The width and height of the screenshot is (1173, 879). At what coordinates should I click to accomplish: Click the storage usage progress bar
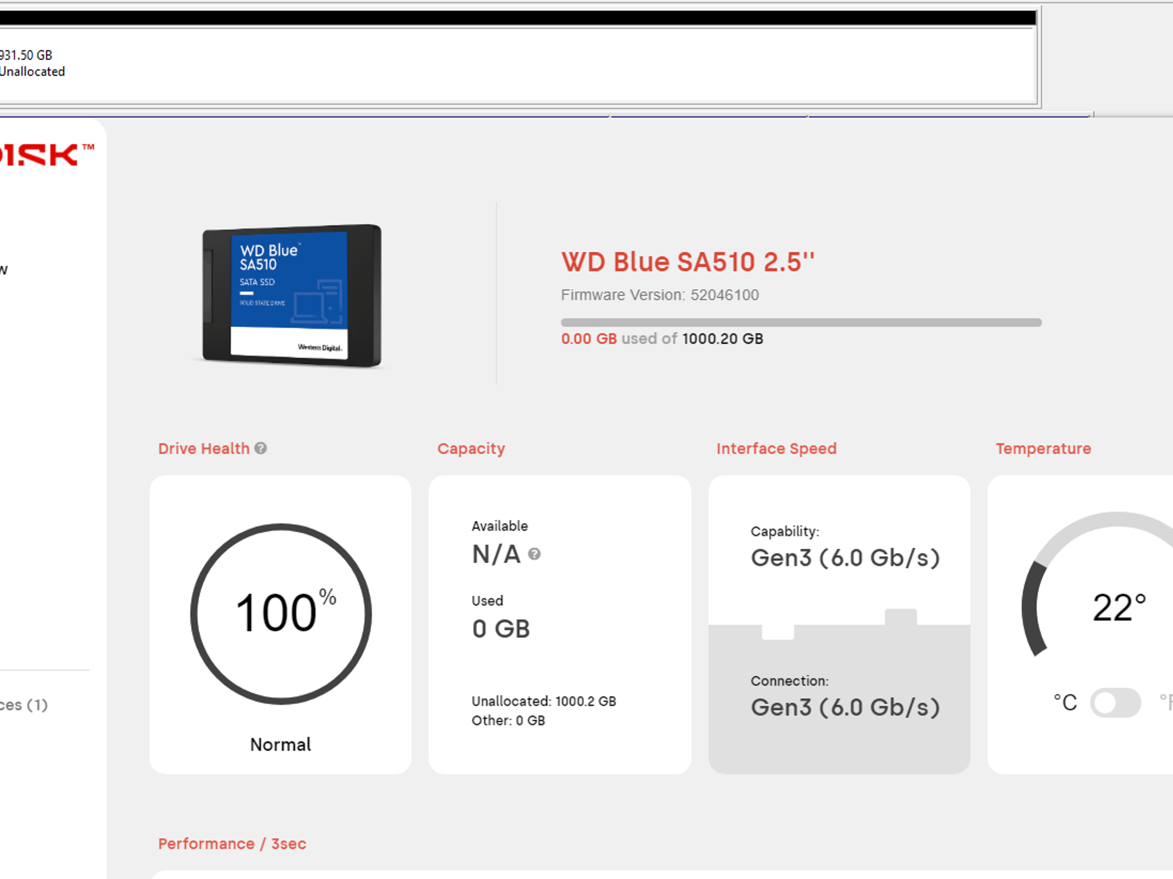(x=801, y=322)
